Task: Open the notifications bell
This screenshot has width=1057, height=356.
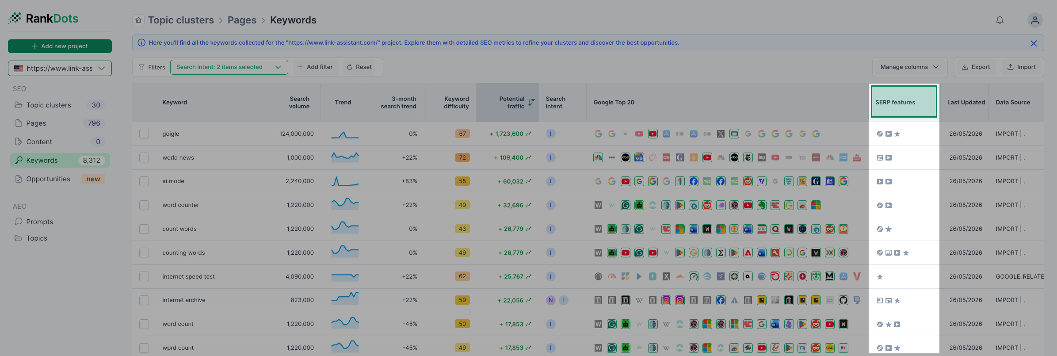Action: point(1000,20)
